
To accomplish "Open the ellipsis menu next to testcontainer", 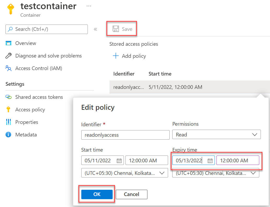I will 89,6.
